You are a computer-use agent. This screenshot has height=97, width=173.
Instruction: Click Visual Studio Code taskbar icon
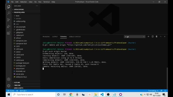pyautogui.click(x=102, y=95)
